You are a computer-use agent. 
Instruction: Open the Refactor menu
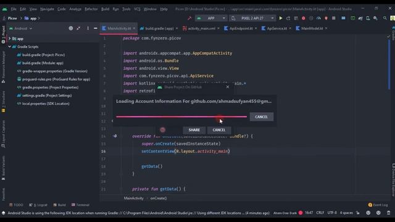point(91,9)
